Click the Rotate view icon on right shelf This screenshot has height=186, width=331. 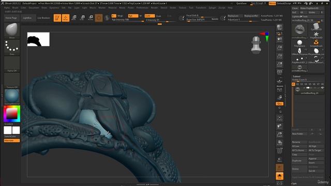279,143
